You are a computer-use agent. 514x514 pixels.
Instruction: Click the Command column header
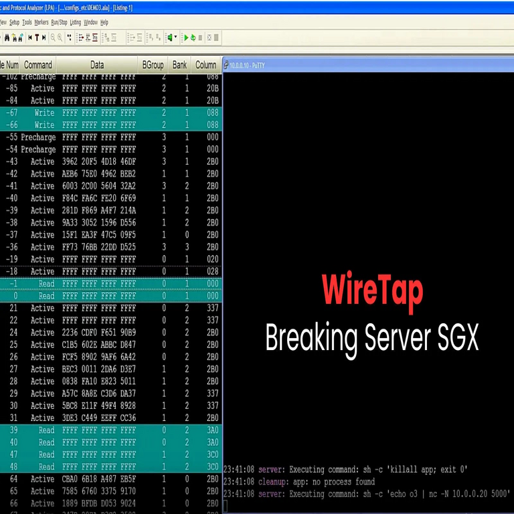point(38,65)
